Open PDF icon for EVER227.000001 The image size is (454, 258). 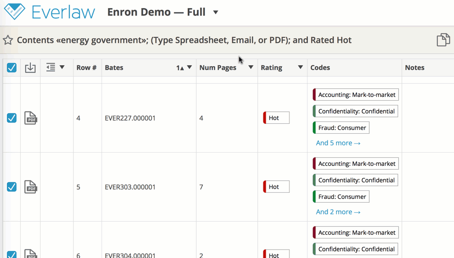click(x=30, y=118)
